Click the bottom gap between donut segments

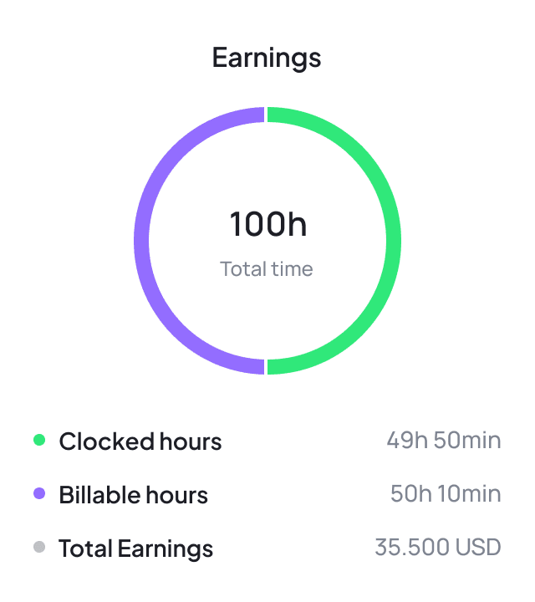[x=267, y=366]
